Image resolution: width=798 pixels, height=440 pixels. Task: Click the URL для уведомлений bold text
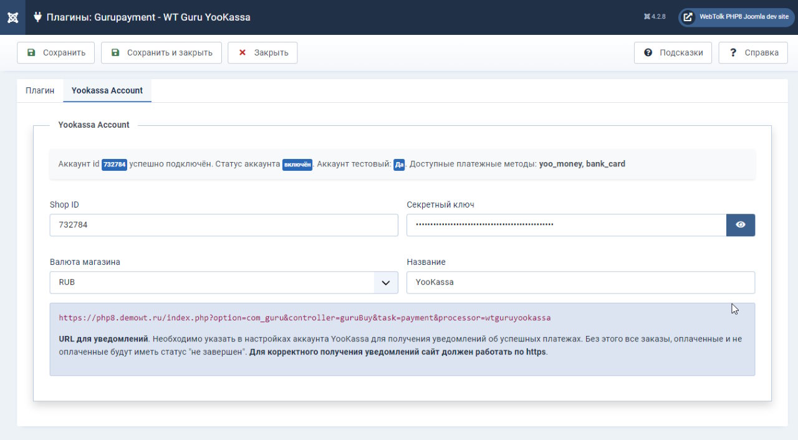click(103, 339)
